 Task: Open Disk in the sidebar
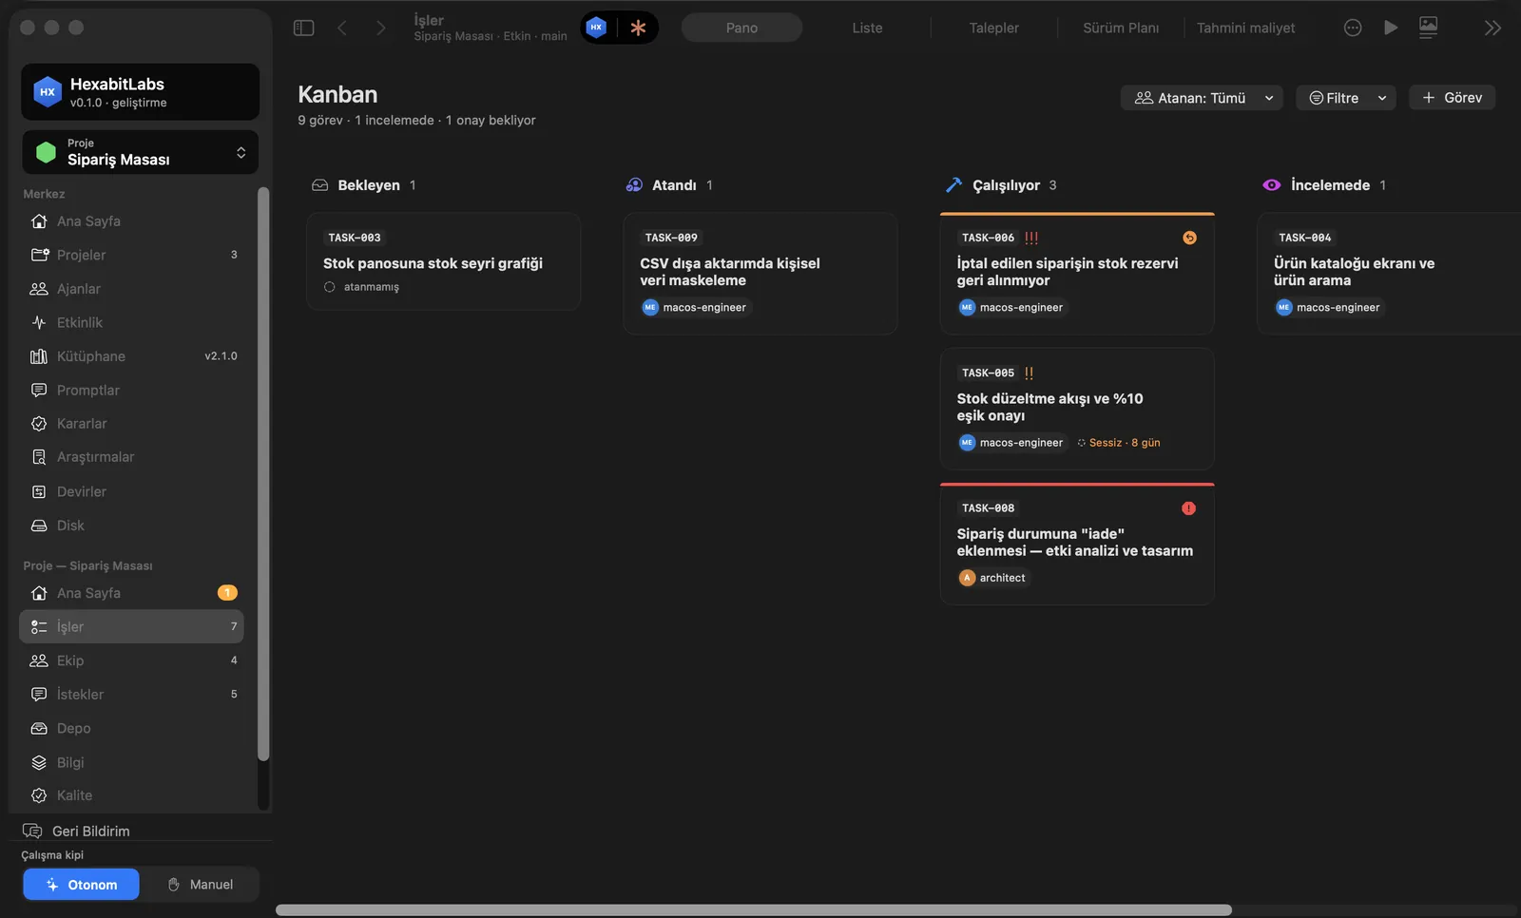(x=131, y=526)
